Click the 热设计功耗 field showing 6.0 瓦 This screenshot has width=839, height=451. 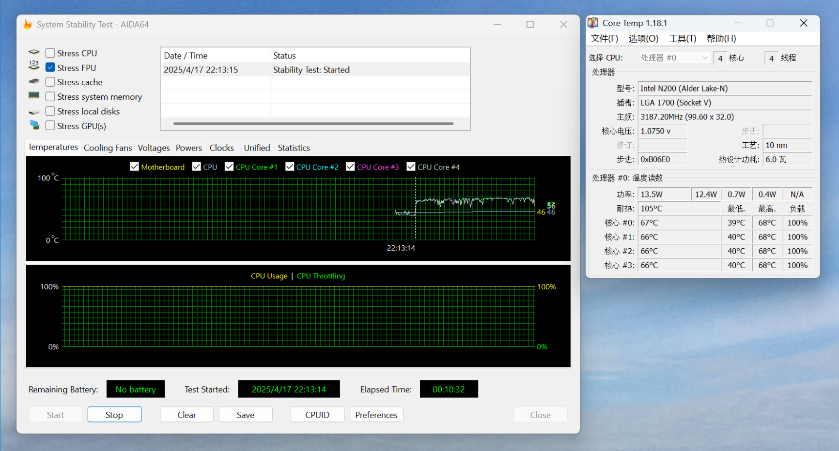pyautogui.click(x=788, y=159)
